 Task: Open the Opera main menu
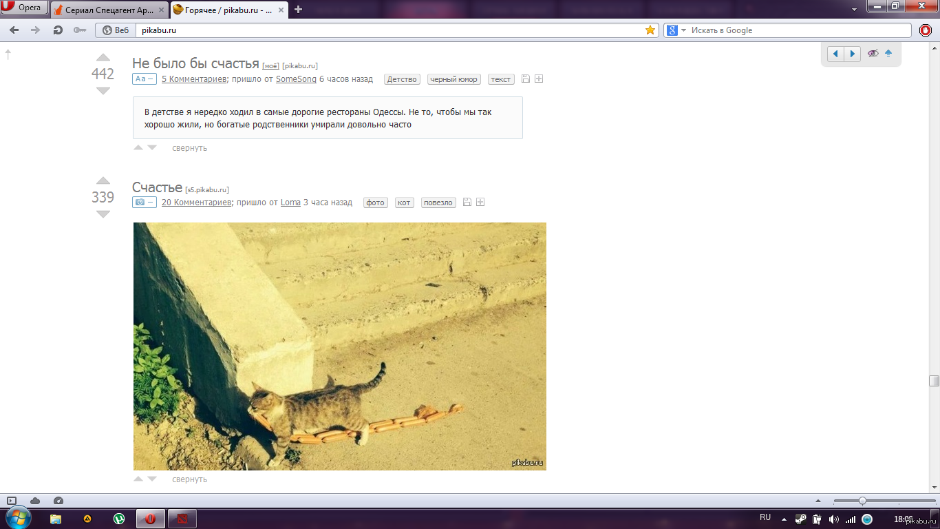click(x=24, y=8)
